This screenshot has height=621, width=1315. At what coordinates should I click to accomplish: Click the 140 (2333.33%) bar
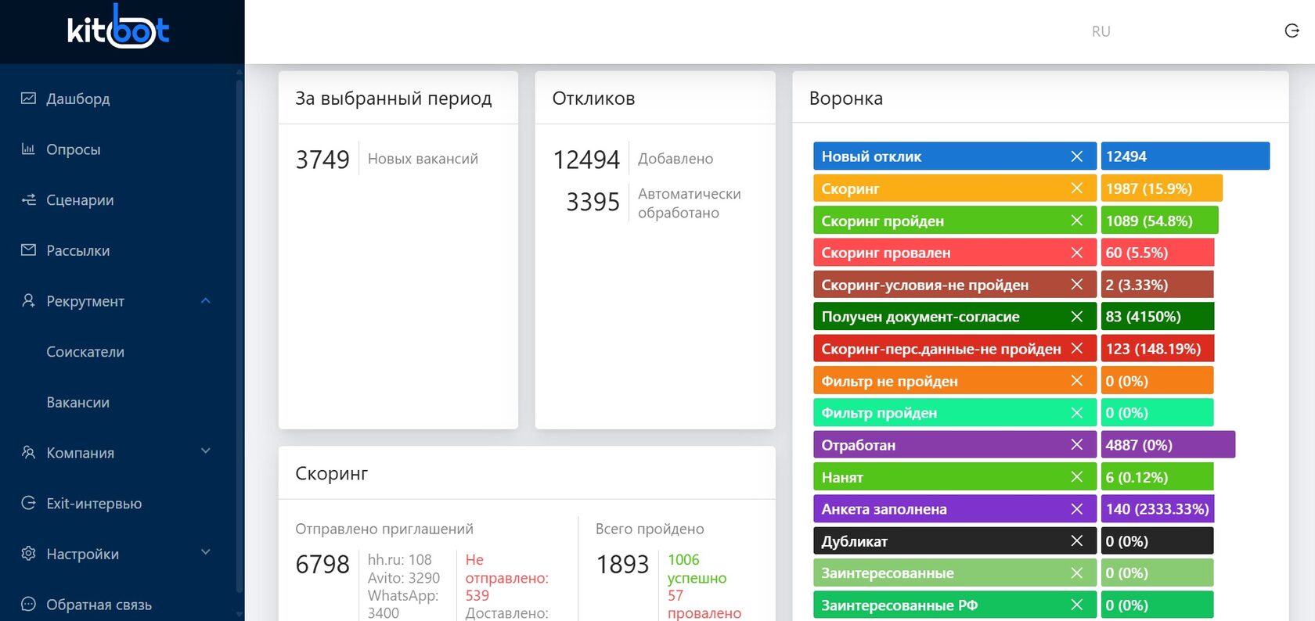pyautogui.click(x=1158, y=509)
